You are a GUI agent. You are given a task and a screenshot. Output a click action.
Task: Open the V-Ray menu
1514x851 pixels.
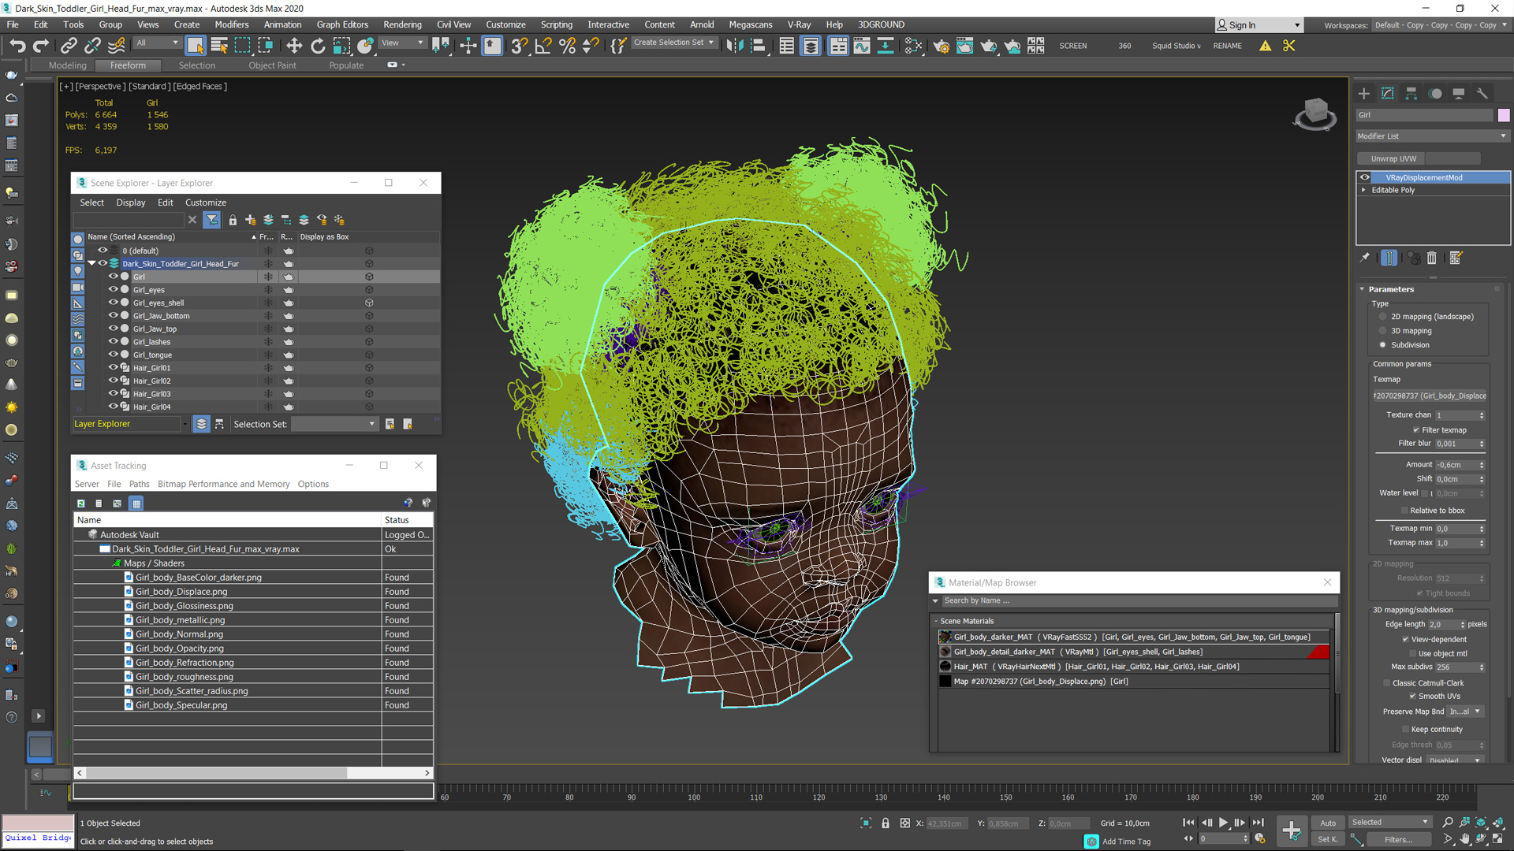pos(799,24)
